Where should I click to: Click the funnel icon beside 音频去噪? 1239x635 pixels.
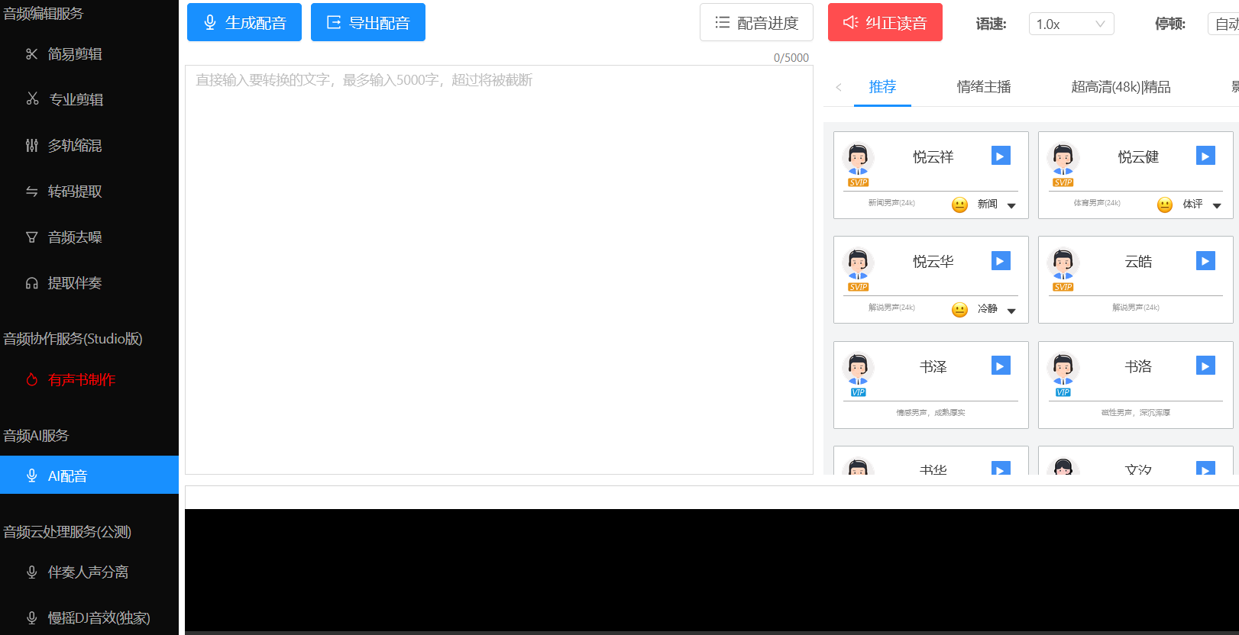31,237
